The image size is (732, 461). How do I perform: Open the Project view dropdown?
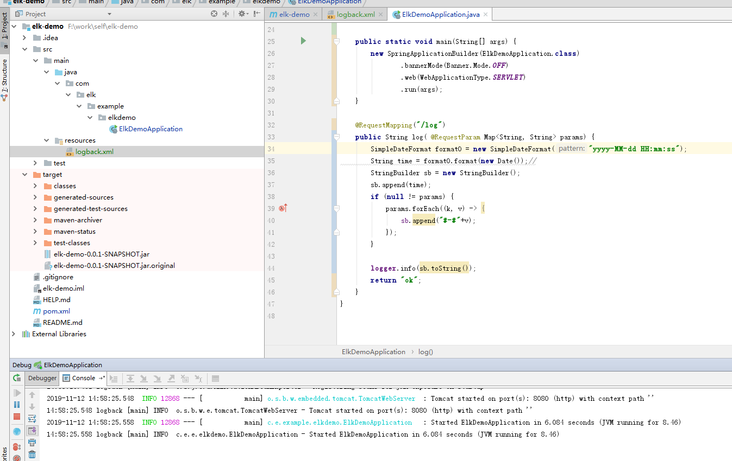click(109, 14)
